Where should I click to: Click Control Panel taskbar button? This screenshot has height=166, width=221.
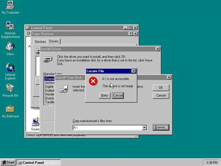point(39,163)
